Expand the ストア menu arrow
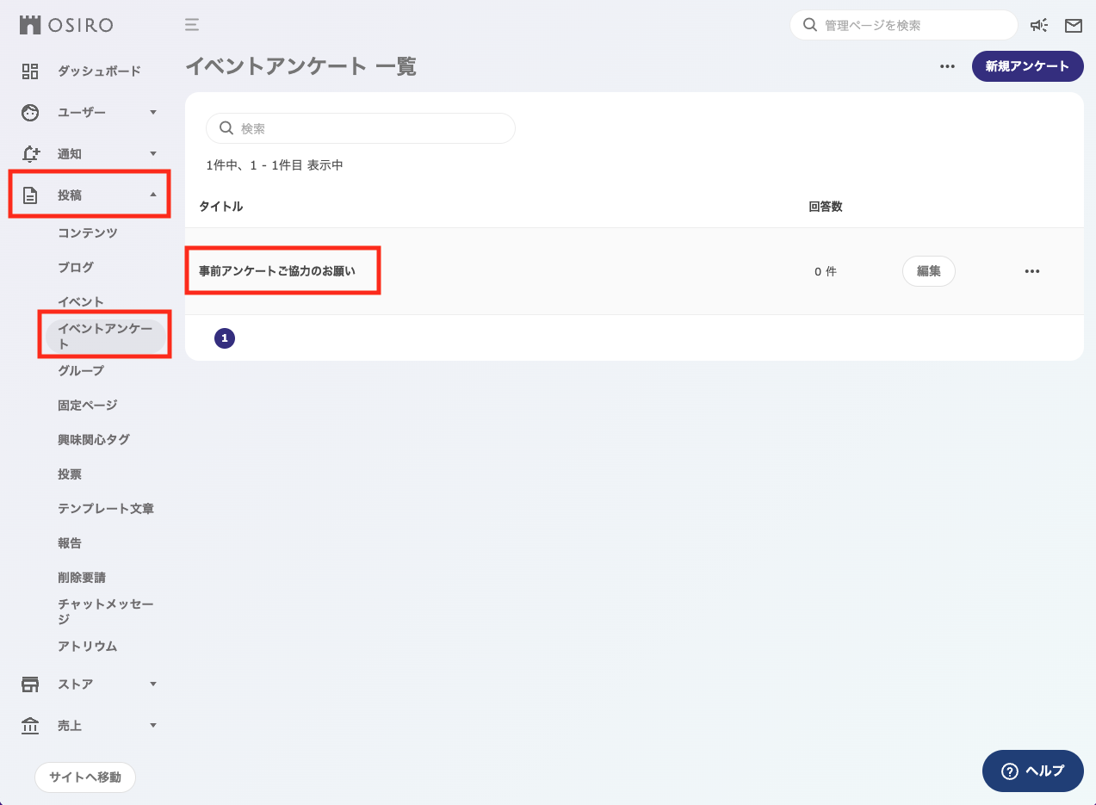 pyautogui.click(x=153, y=684)
